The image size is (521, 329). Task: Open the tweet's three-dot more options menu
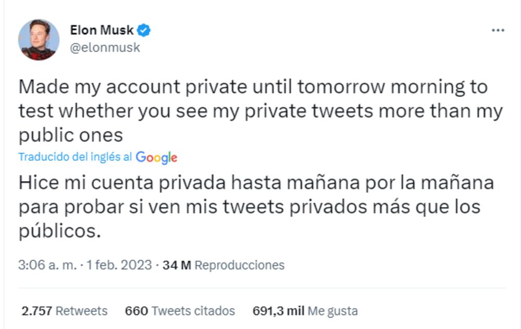(498, 31)
